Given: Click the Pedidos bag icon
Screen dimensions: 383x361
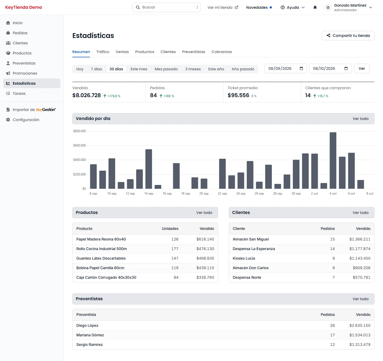Looking at the screenshot, I should point(8,33).
